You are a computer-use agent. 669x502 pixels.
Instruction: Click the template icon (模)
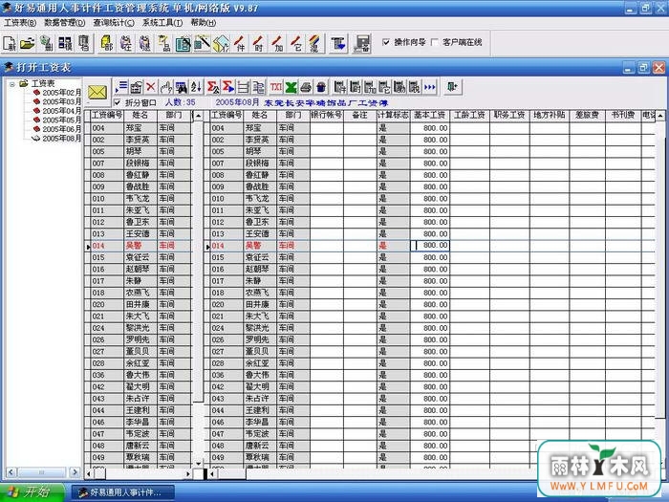(x=65, y=43)
